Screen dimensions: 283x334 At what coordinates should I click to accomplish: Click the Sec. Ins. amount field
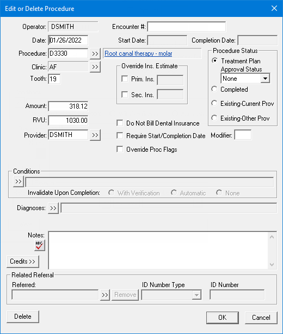tap(170, 94)
